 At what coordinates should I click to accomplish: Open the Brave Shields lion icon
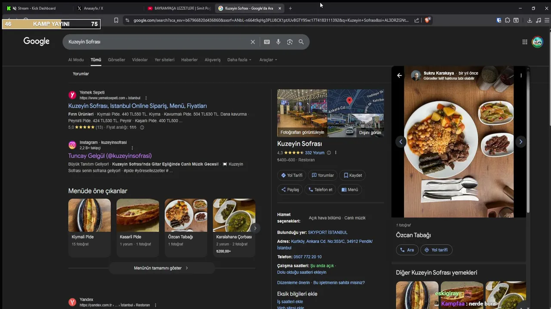[427, 20]
